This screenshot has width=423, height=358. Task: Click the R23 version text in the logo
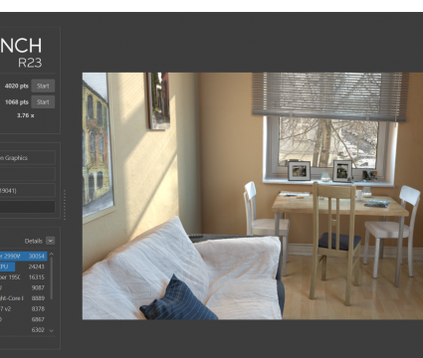(30, 63)
